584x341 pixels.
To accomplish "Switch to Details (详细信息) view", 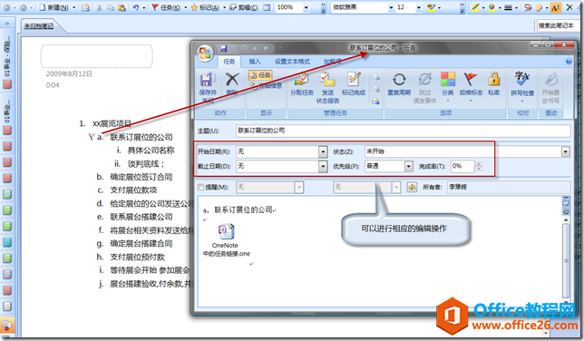I will click(266, 85).
